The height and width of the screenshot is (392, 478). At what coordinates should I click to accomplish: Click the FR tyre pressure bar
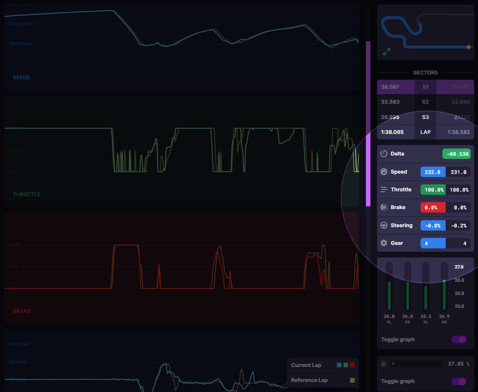407,286
